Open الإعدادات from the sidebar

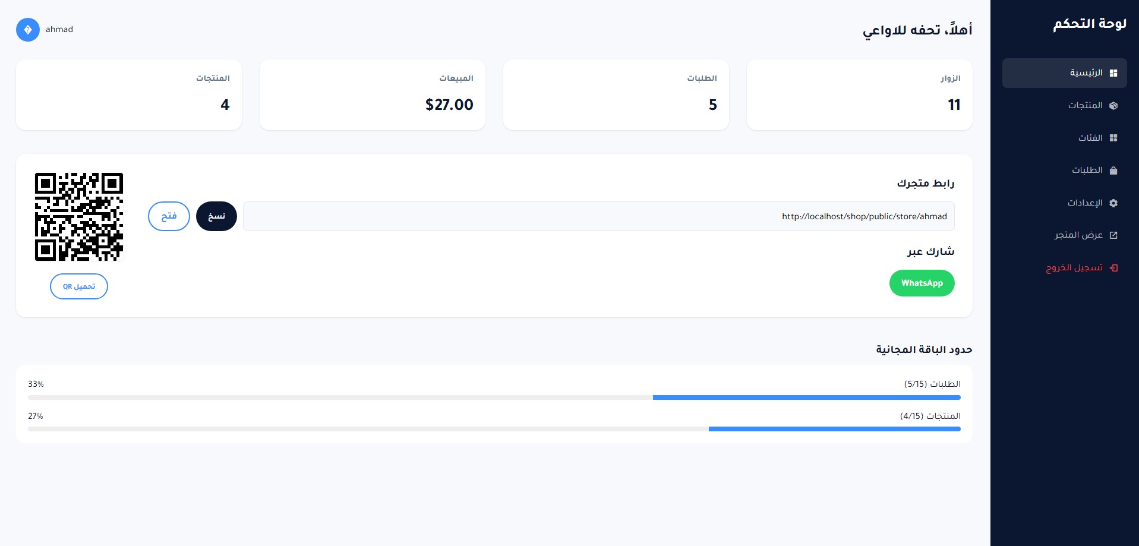point(1085,203)
